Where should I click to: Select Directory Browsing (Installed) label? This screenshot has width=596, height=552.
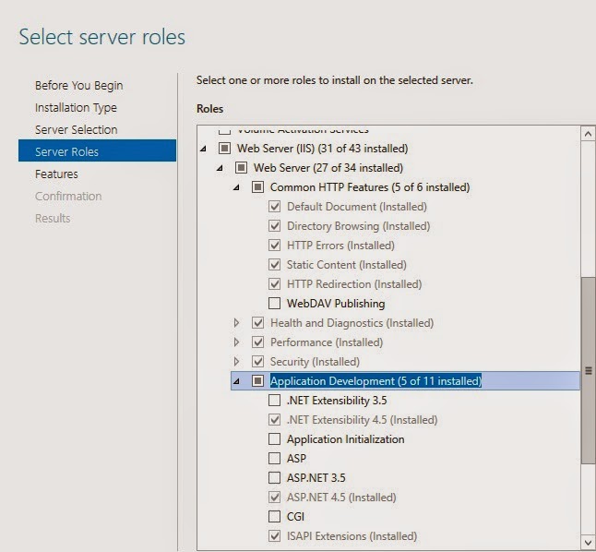(x=359, y=226)
